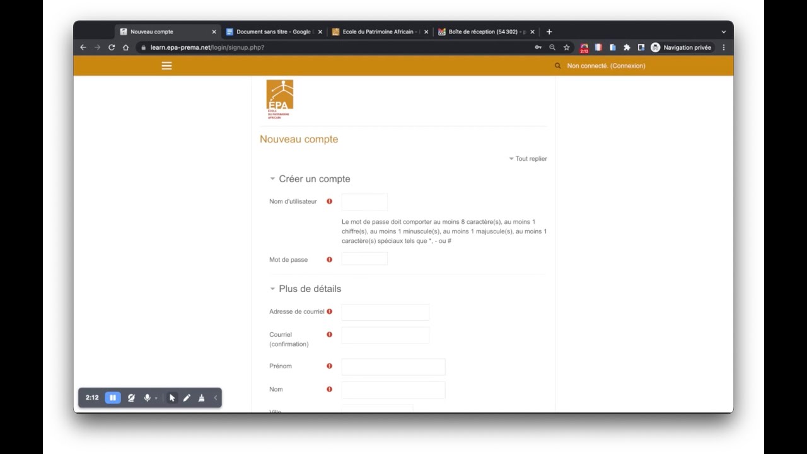Click the zoom magnifier icon in address bar
807x454 pixels.
click(x=552, y=47)
